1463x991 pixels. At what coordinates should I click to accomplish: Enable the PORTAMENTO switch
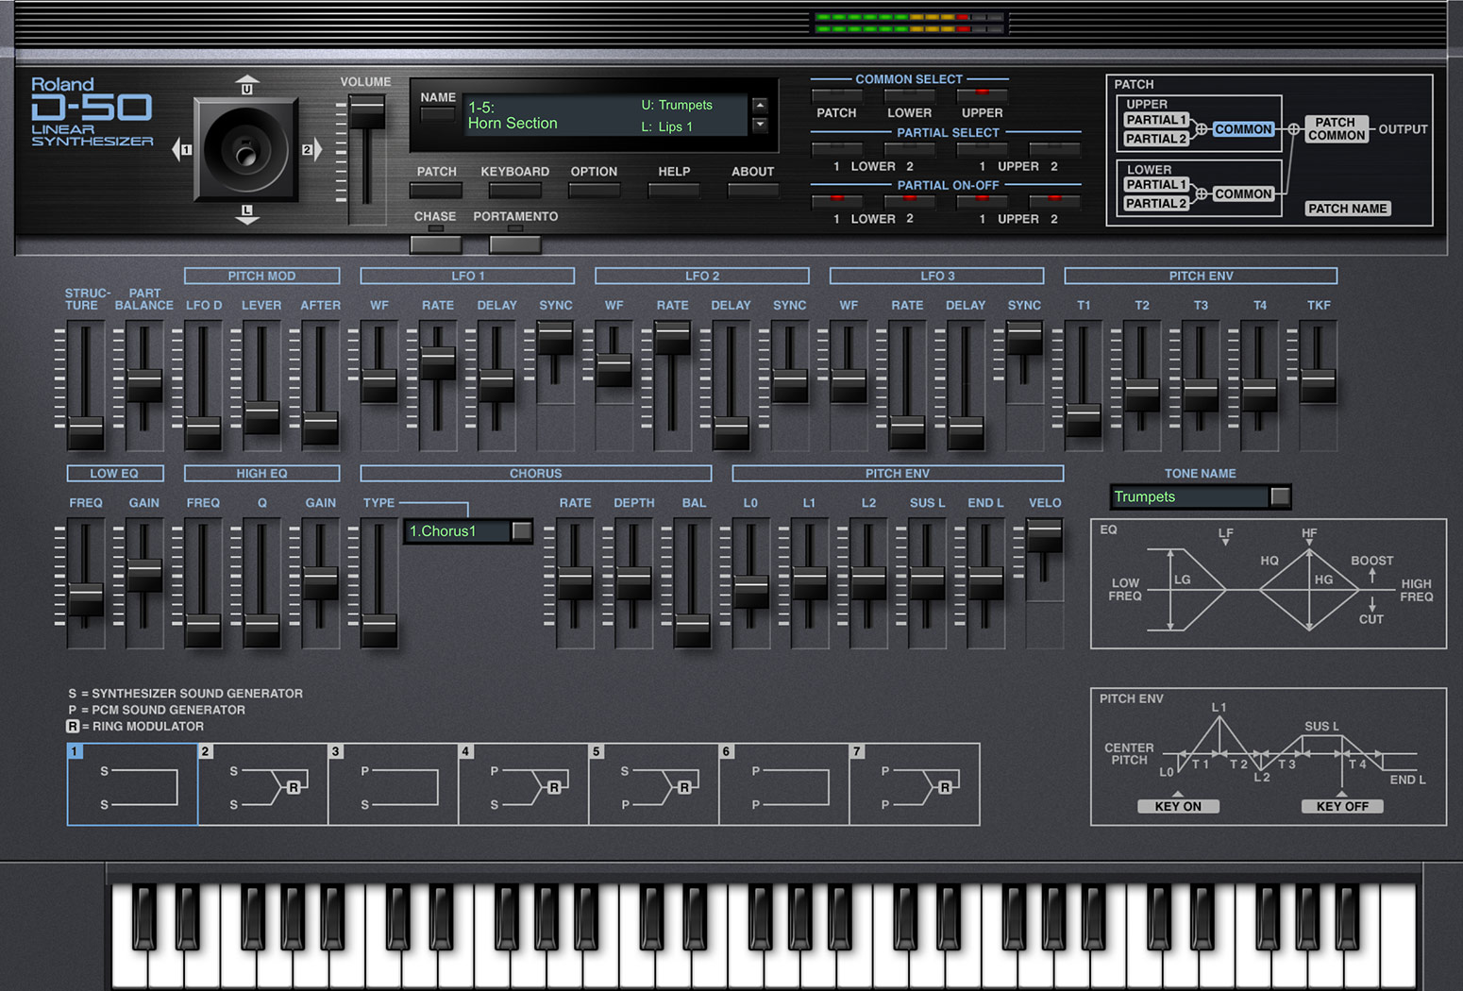(x=514, y=244)
